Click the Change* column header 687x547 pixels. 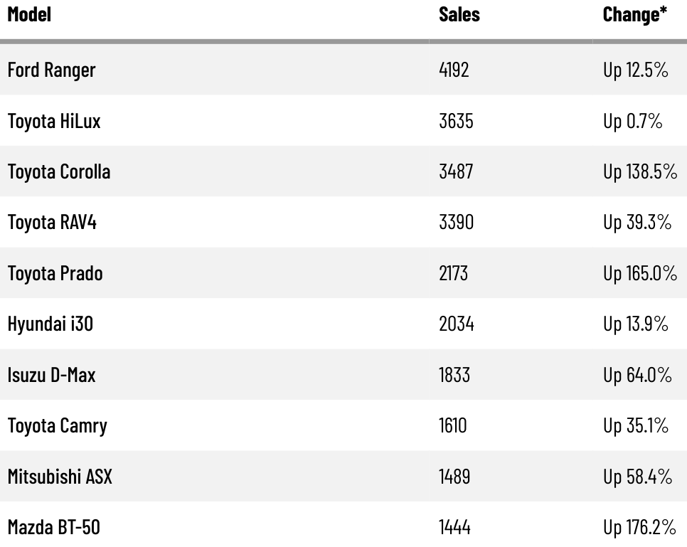tap(635, 14)
